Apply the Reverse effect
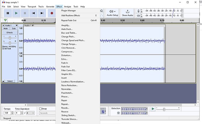The image size is (202, 124). pyautogui.click(x=78, y=111)
